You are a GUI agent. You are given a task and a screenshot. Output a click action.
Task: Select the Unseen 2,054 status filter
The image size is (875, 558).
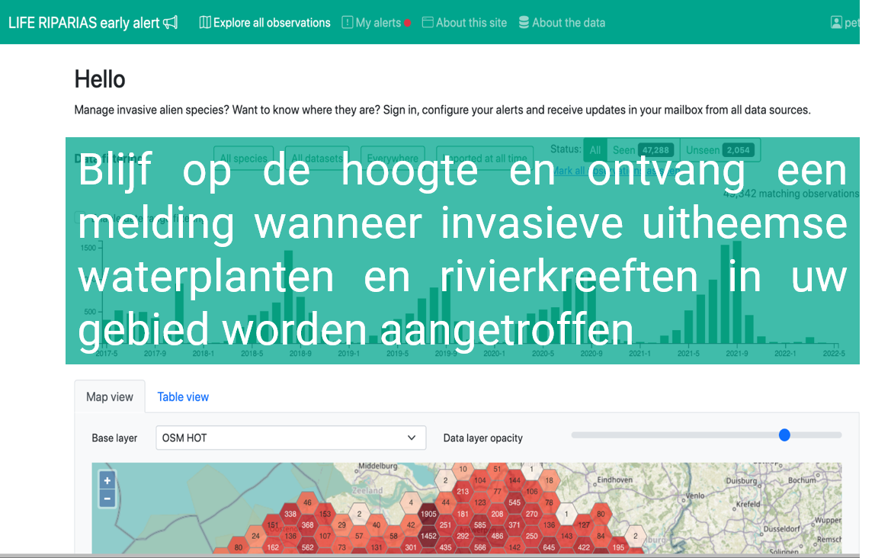[x=720, y=150]
